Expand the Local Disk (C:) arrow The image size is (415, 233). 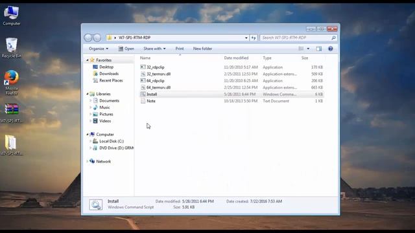(x=91, y=141)
